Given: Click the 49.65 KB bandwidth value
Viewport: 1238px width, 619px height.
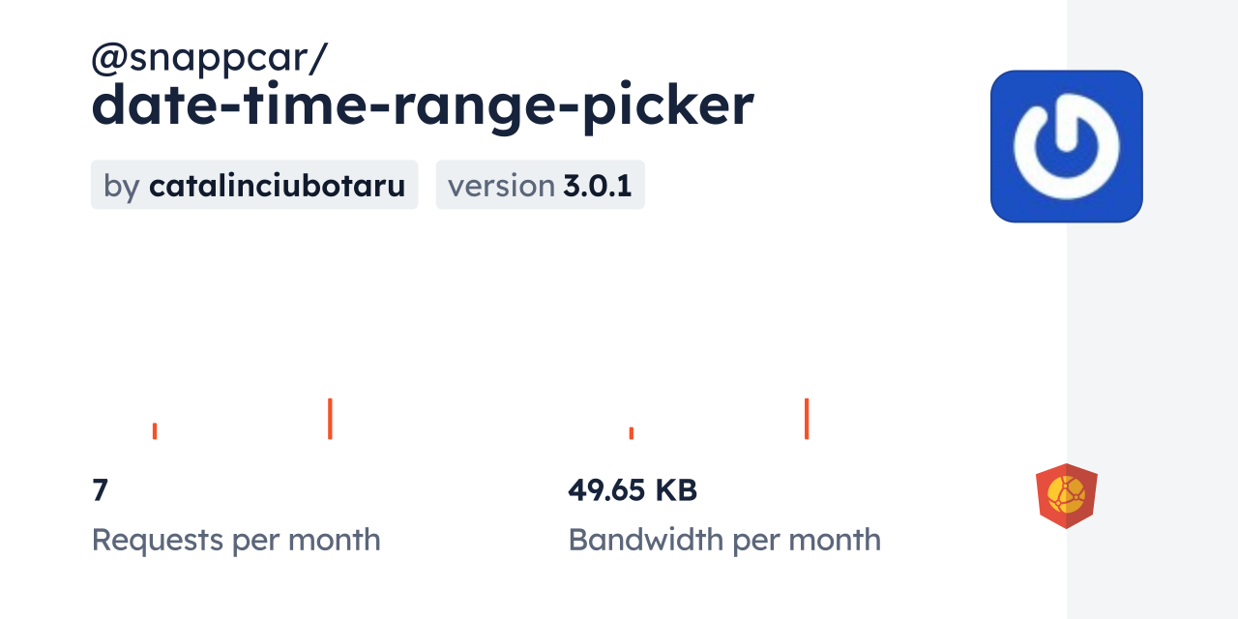Looking at the screenshot, I should click(x=633, y=490).
